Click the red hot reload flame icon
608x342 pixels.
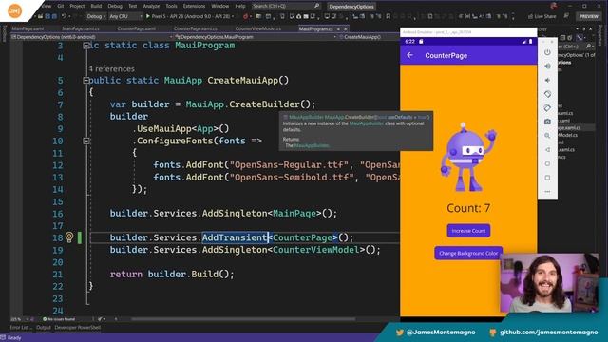tap(245, 16)
